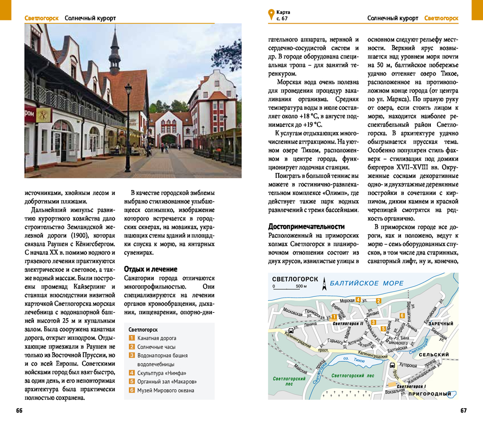
Task: Click the Достопримечательности section heading
Action: click(x=306, y=226)
